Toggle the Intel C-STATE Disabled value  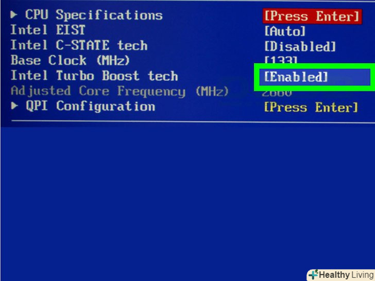click(x=300, y=46)
